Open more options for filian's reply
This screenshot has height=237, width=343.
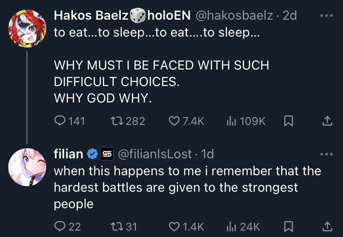pos(327,154)
